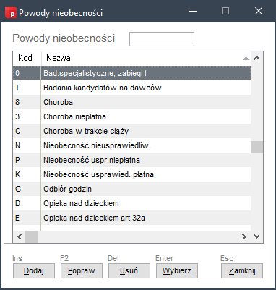Select row Nieobecność usprawied. płatna
276x290 pixels.
[131, 174]
